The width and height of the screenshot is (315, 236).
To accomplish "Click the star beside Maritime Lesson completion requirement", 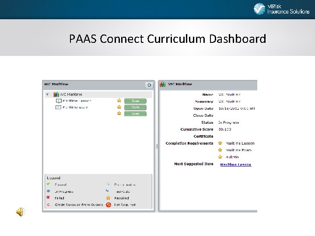I will tap(220, 143).
